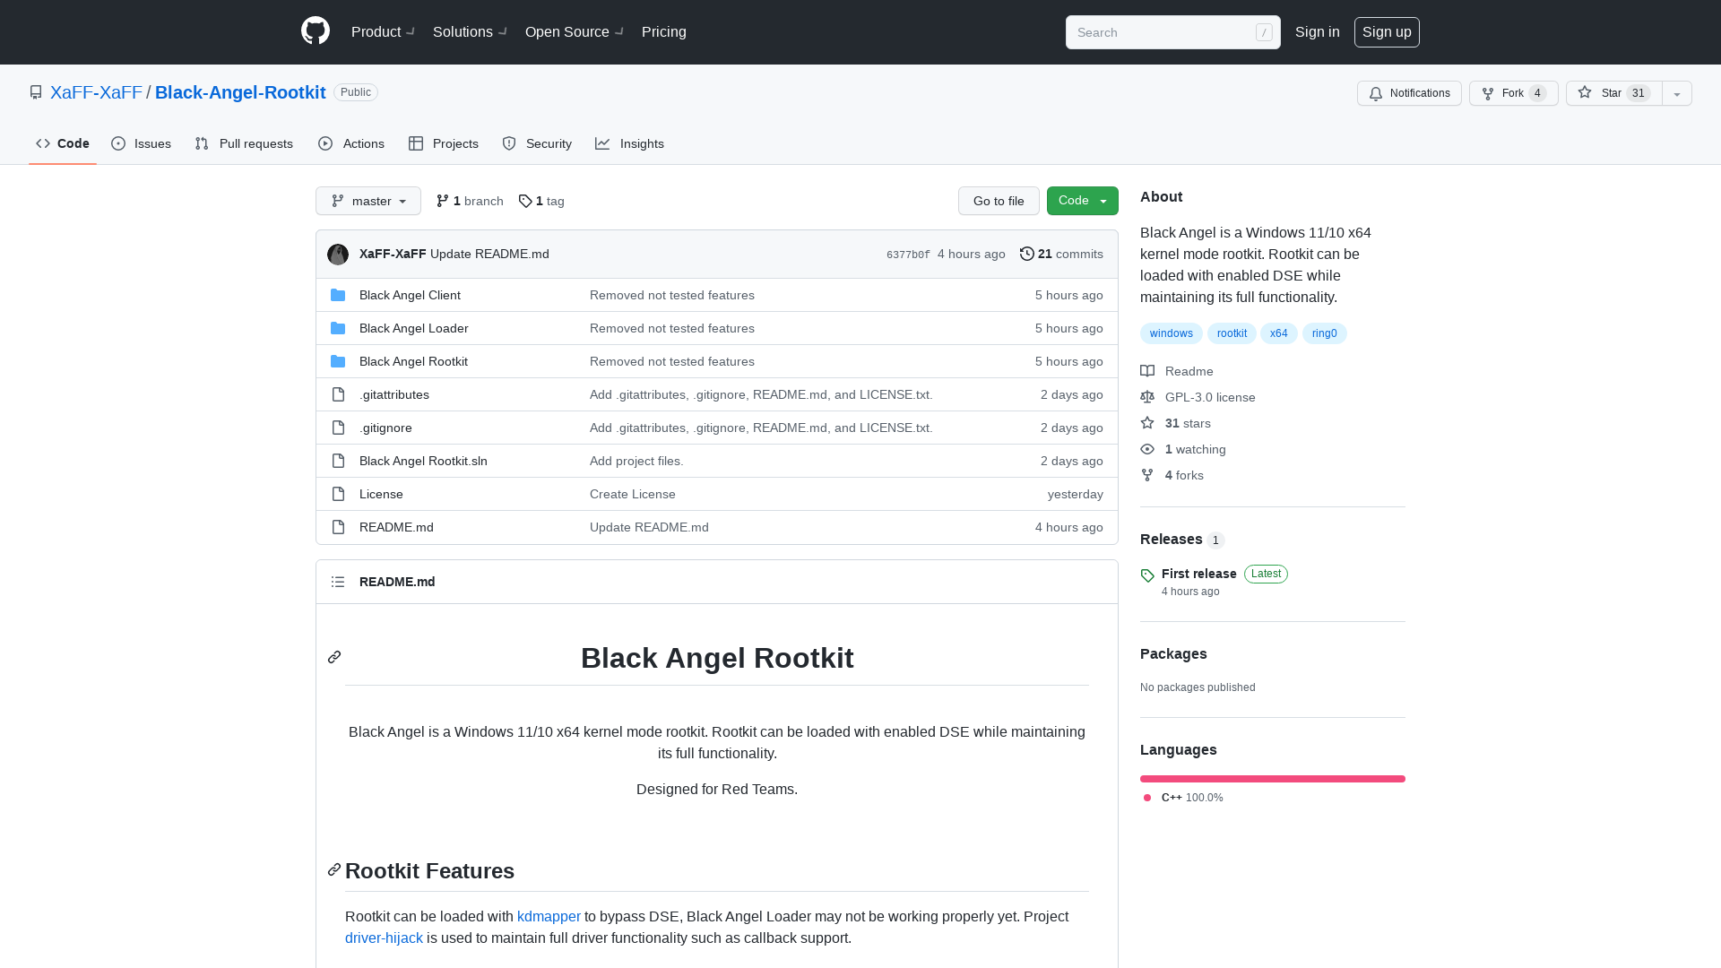Click the Sign in link

[1318, 31]
